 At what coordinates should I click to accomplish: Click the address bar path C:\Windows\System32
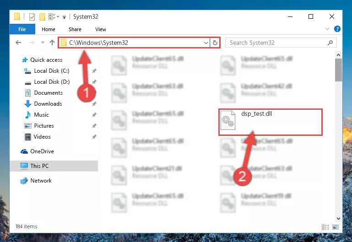click(98, 43)
